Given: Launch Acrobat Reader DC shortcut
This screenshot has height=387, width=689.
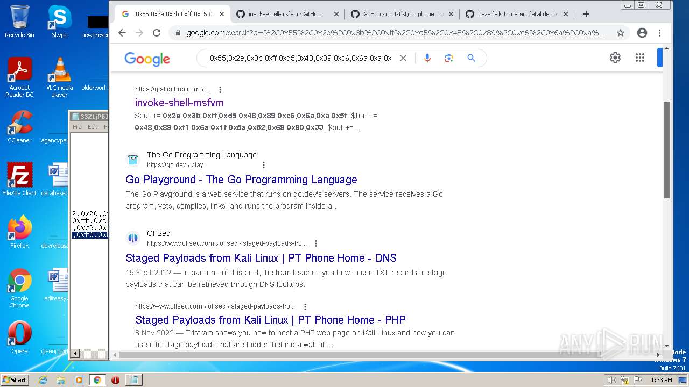Looking at the screenshot, I should 19,77.
